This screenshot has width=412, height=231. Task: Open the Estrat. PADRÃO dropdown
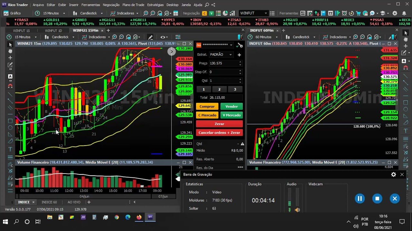pos(221,55)
